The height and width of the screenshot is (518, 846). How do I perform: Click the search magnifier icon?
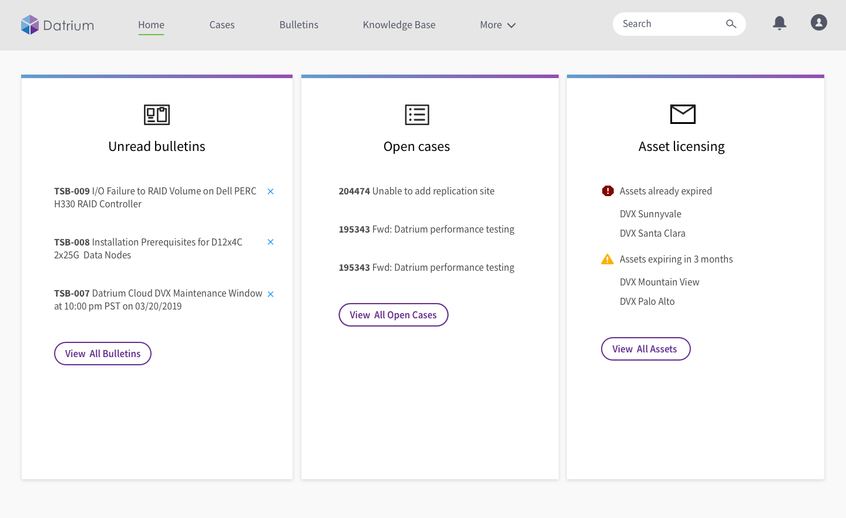tap(731, 24)
